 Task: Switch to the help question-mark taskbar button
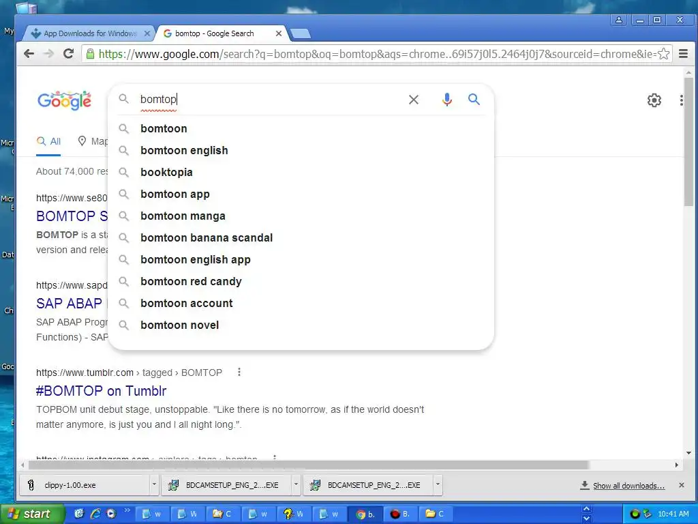pyautogui.click(x=294, y=514)
